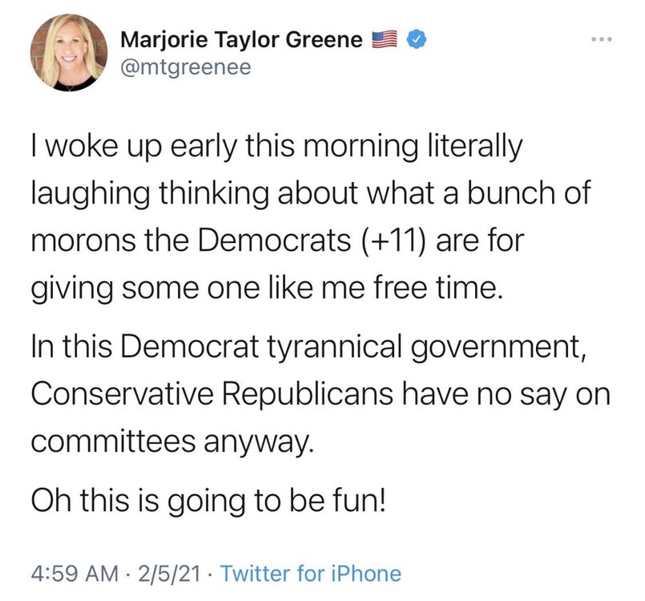Open the tweet's more options menu
645x601 pixels.
click(x=601, y=39)
